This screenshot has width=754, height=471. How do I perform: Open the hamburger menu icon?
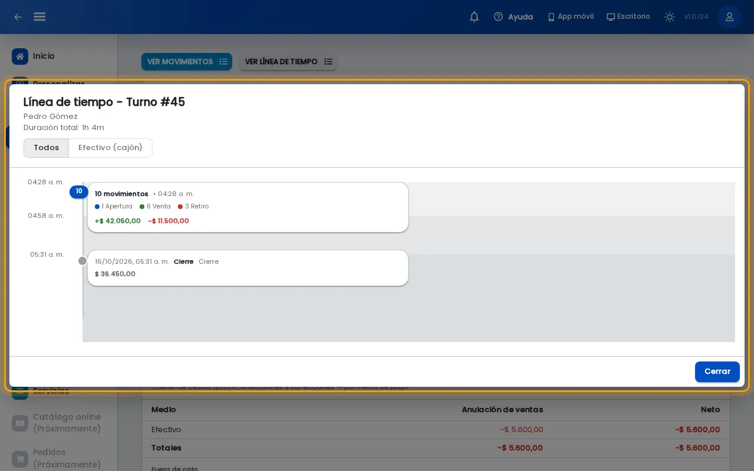coord(39,16)
